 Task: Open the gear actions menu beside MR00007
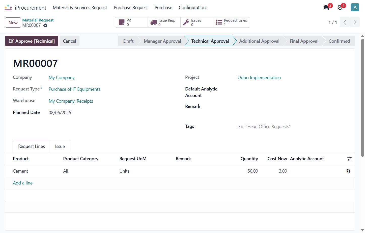[x=45, y=25]
